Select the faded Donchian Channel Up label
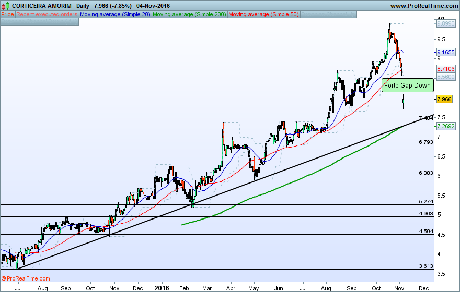The image size is (460, 292). pos(329,14)
